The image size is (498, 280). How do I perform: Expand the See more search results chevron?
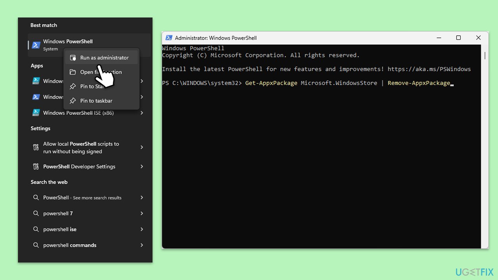click(x=142, y=198)
